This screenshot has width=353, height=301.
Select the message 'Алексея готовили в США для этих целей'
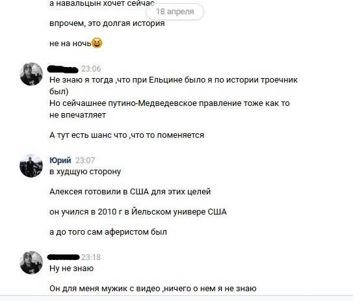(x=130, y=192)
